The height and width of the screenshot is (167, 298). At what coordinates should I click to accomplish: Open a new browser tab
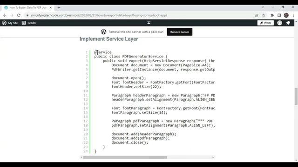coord(59,7)
